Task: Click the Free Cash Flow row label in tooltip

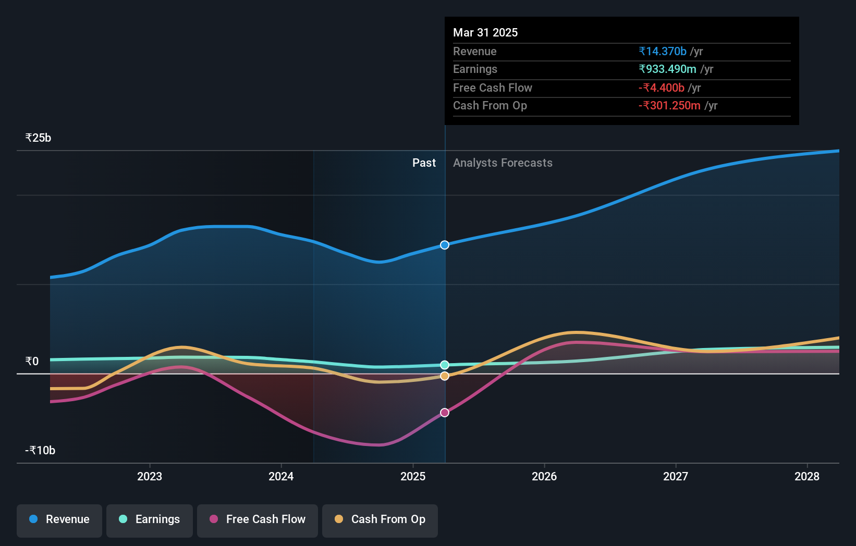Action: click(x=493, y=88)
